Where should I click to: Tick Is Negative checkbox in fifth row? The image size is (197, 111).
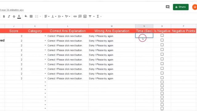pos(162,54)
